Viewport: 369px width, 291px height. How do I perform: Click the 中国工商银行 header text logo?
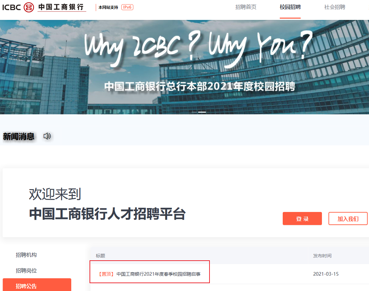(x=61, y=7)
